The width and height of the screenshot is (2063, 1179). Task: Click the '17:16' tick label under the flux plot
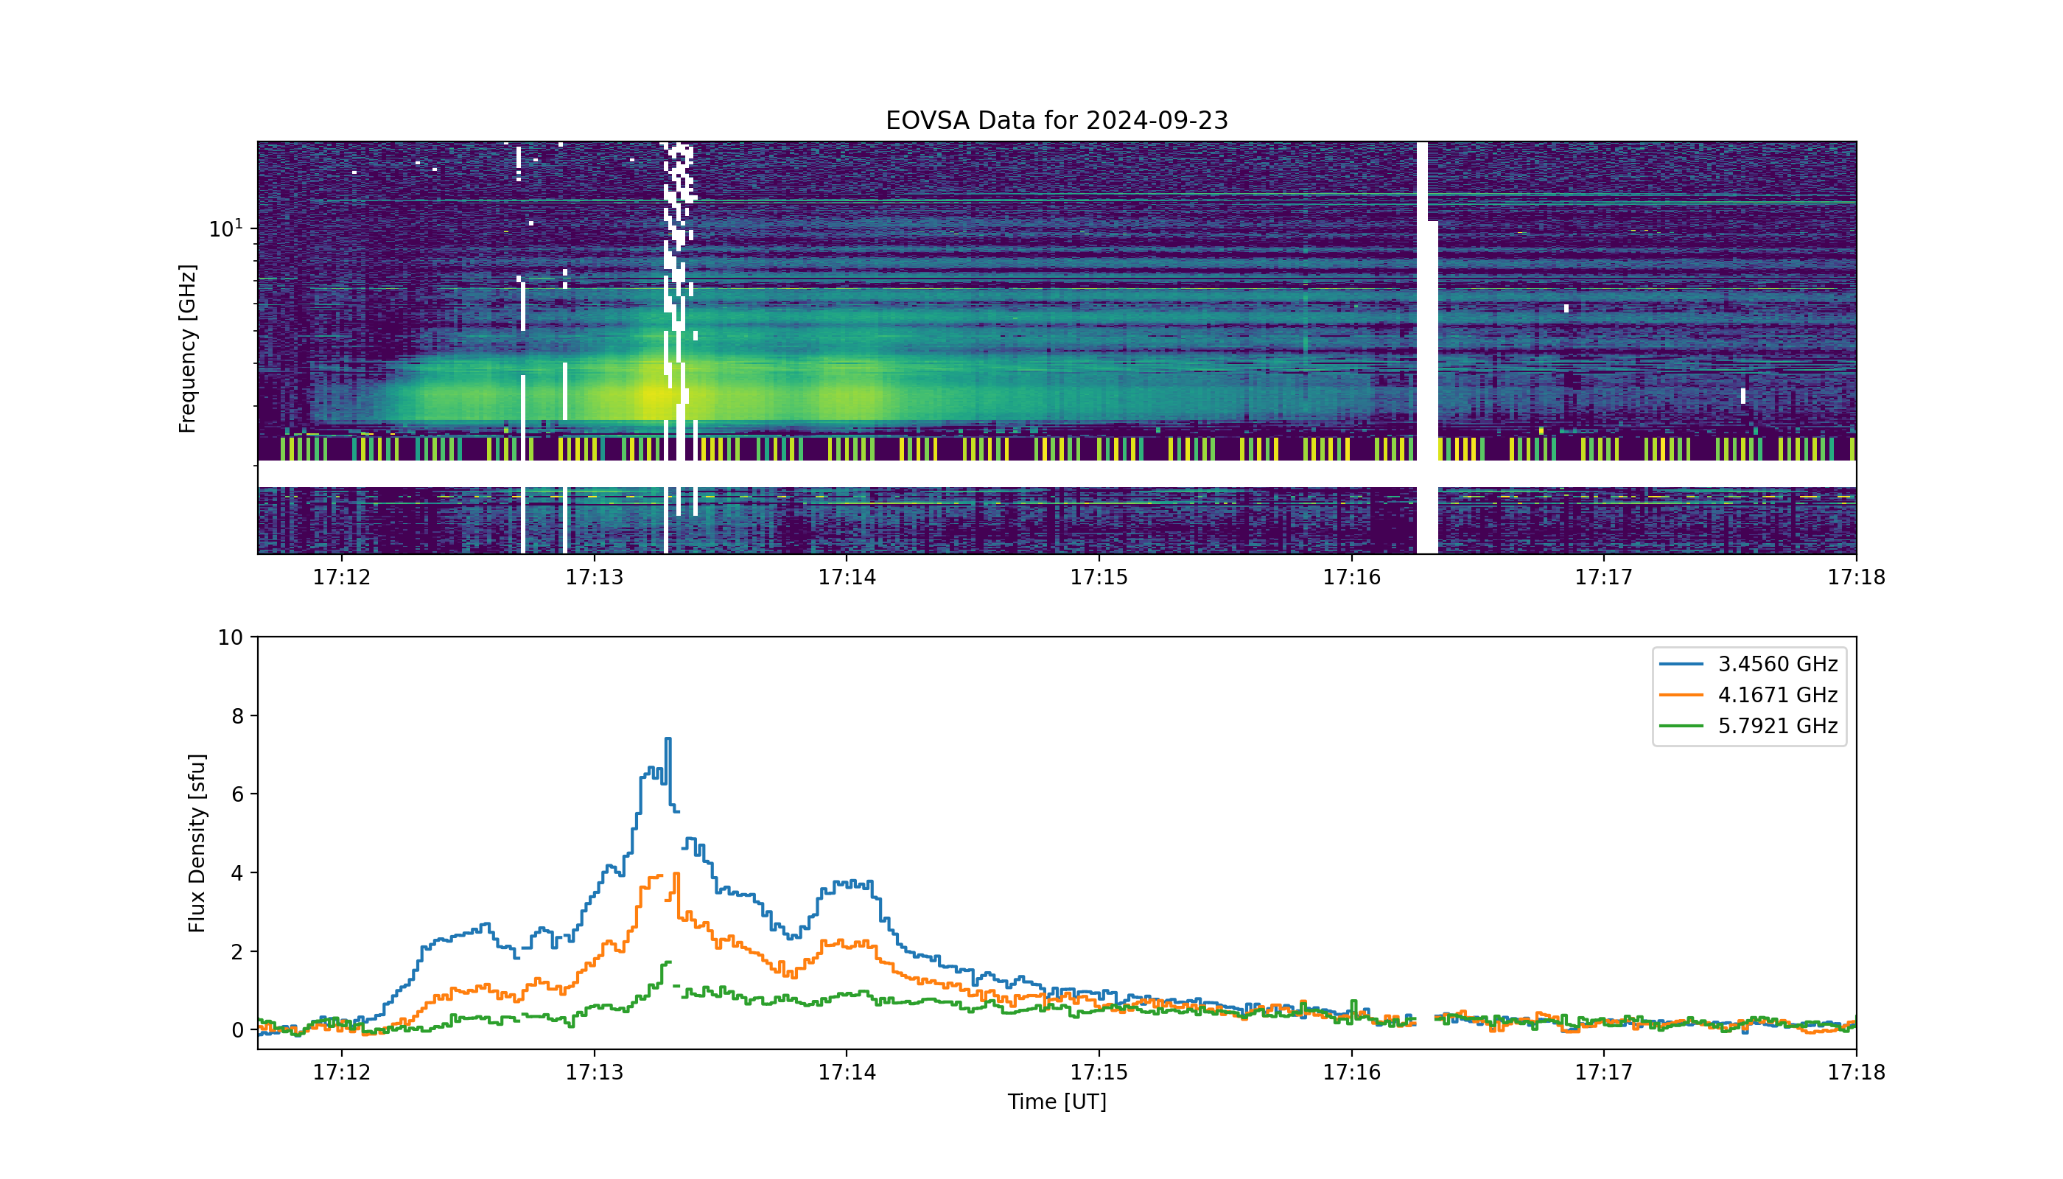coord(1352,1073)
